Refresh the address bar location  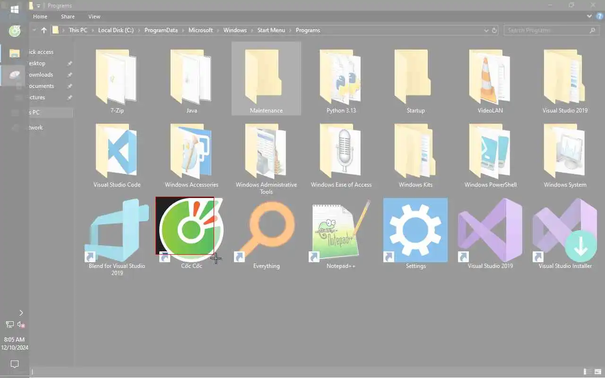coord(494,30)
